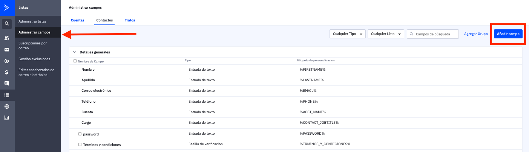The width and height of the screenshot is (529, 152).
Task: Open Reports via the bar chart icon
Action: (7, 118)
